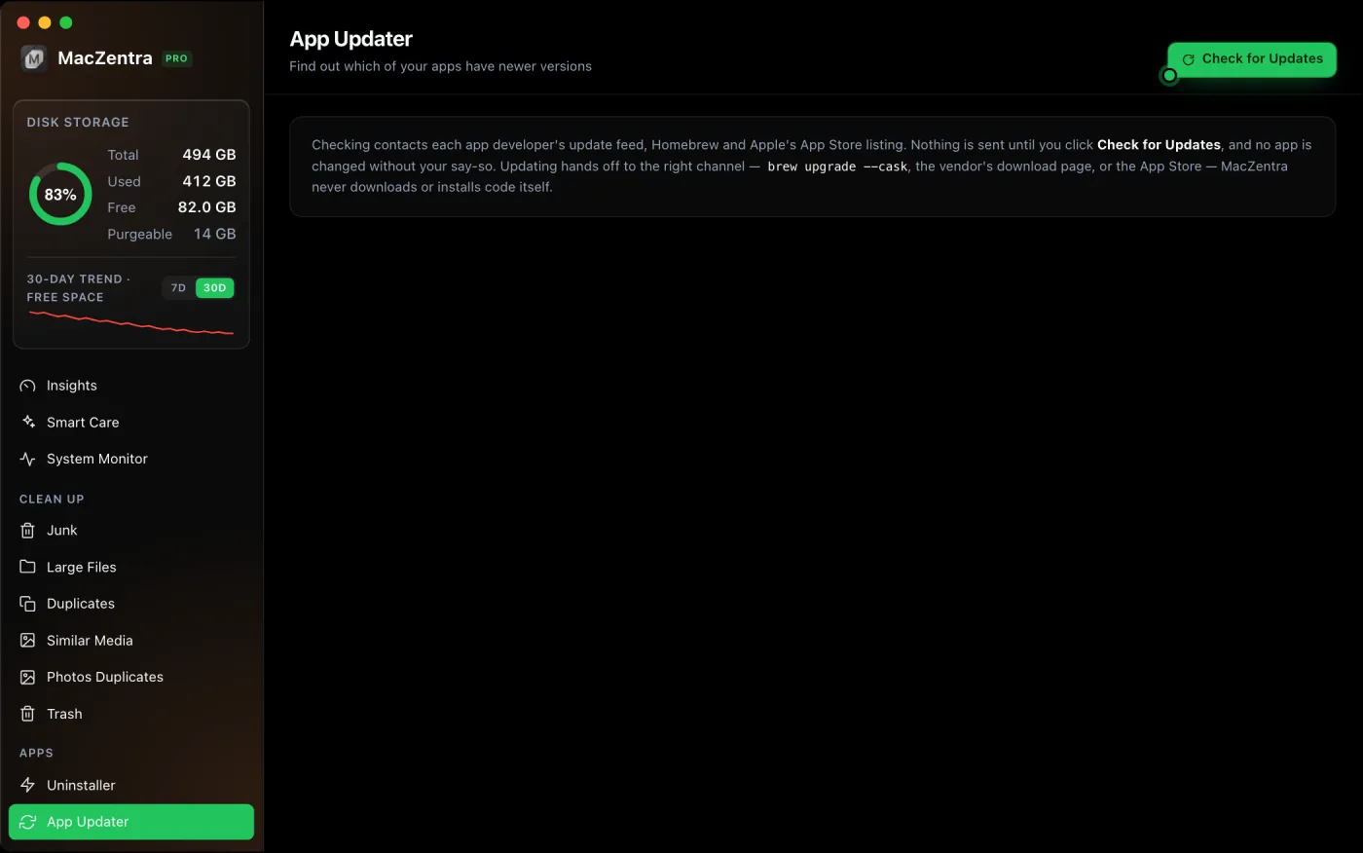Click the DISK STORAGE heading
1363x853 pixels.
(x=78, y=123)
